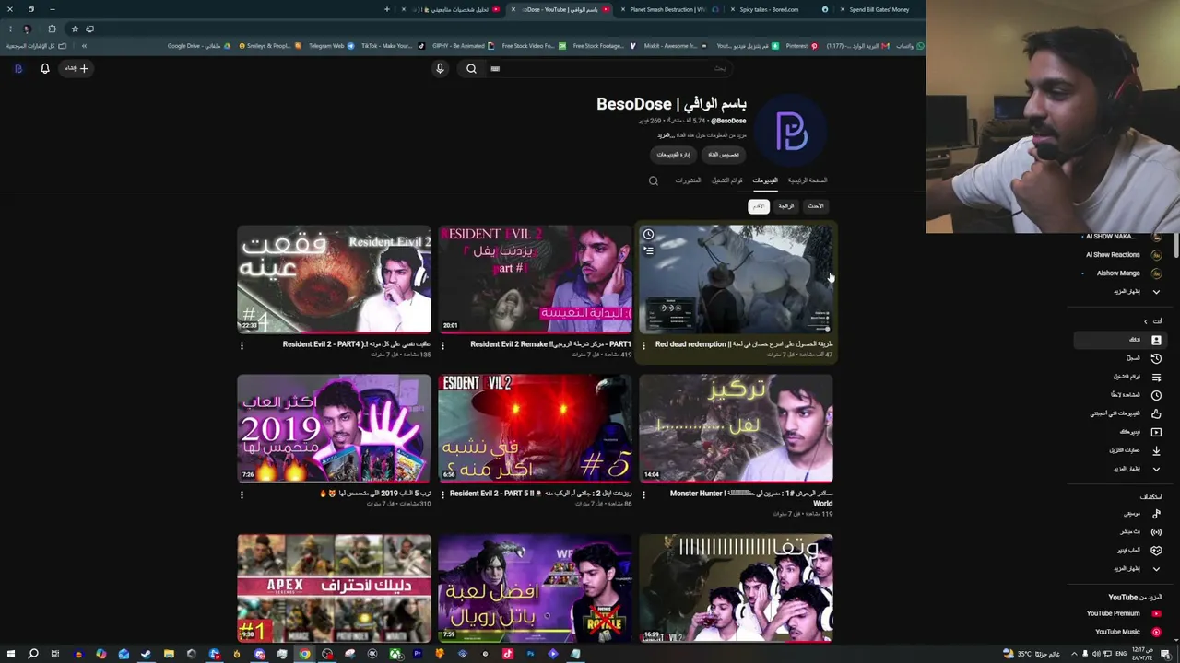Viewport: 1180px width, 663px height.
Task: Switch to the Planet Smash Destruction browser tab
Action: tap(667, 9)
